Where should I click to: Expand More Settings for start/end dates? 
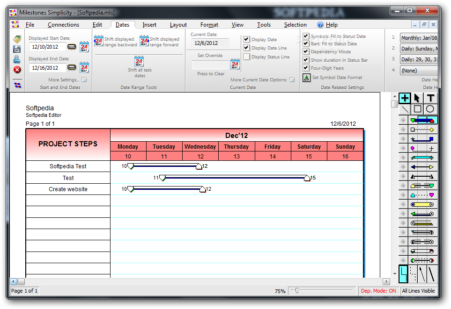[x=84, y=79]
